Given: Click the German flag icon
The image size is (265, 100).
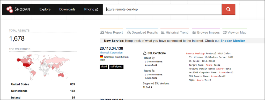Looking at the screenshot, I should (x=101, y=57).
